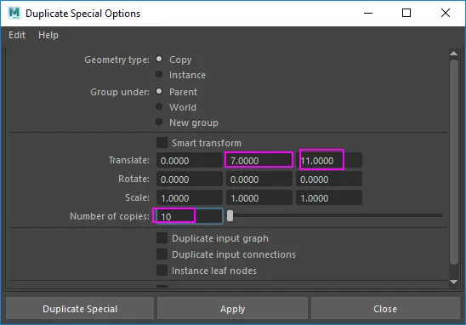Click the Maya application icon in title bar
466x325 pixels.
click(x=14, y=13)
